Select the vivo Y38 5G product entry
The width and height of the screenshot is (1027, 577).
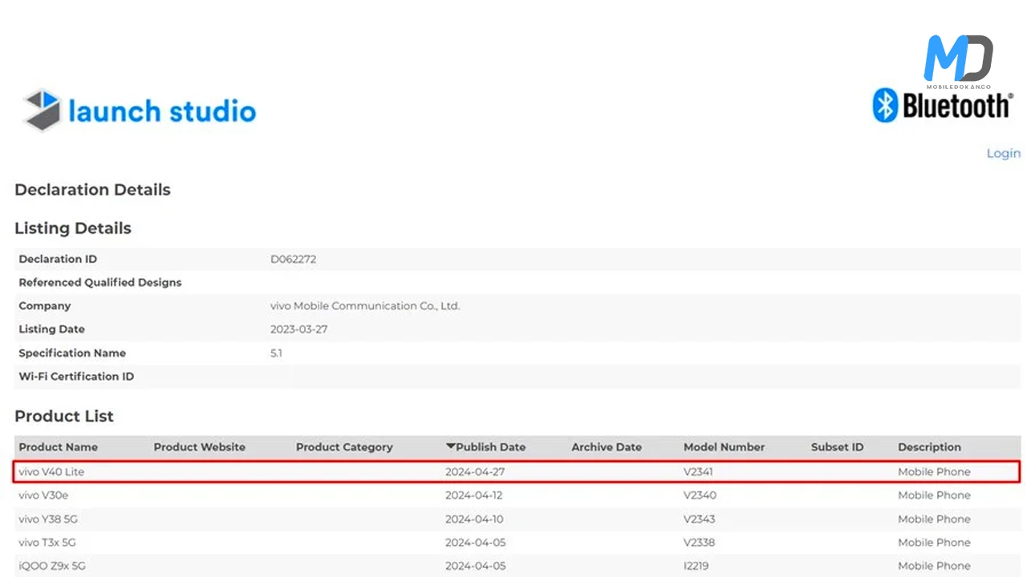coord(48,518)
